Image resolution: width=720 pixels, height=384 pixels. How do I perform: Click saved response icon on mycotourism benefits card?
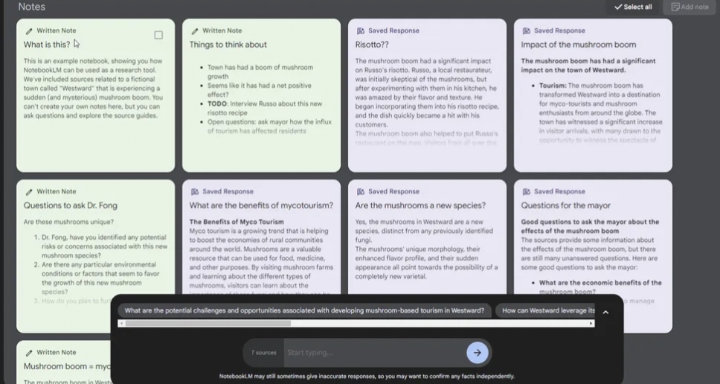tap(195, 192)
